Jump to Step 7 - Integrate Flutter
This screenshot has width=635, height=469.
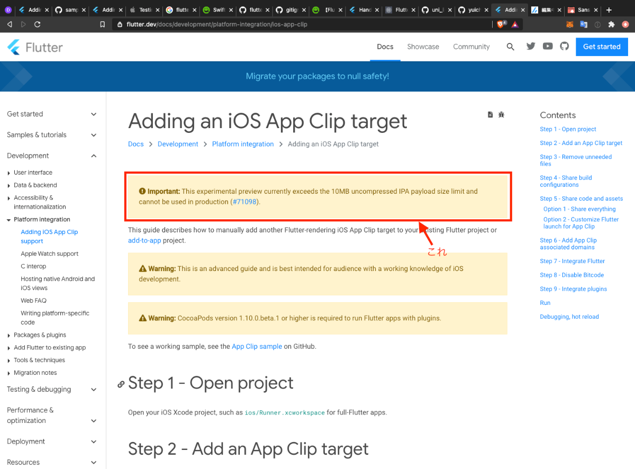point(572,261)
